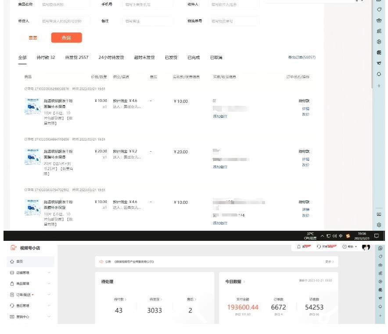Open Outlook icon in order page sidebar

[379, 53]
